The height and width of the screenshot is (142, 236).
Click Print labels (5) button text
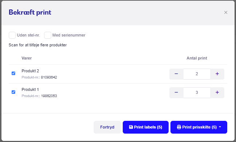pyautogui.click(x=148, y=127)
